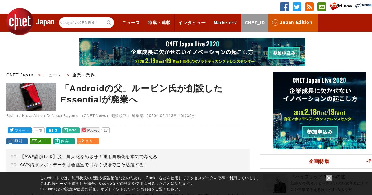
Task: Open the RSS feed icon
Action: pyautogui.click(x=309, y=7)
